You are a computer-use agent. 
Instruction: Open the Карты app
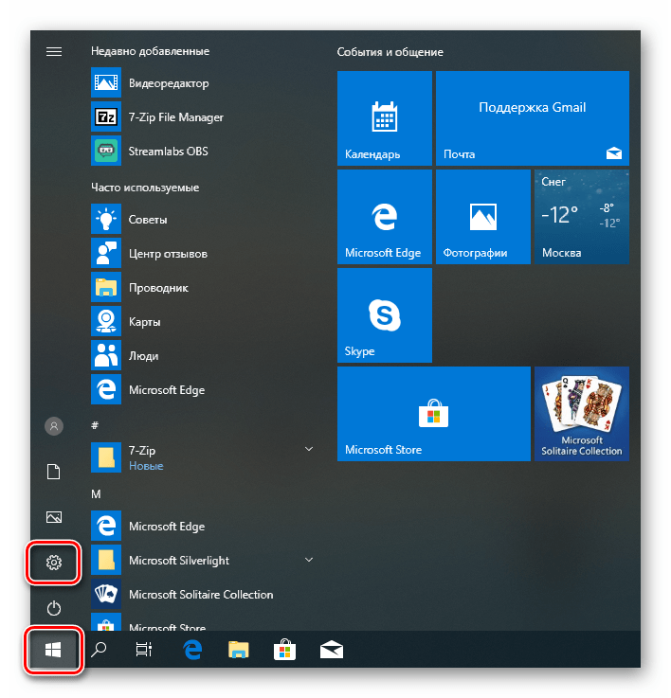coord(205,321)
